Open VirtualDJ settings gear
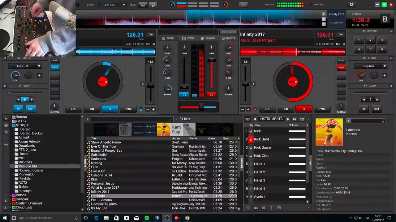The height and width of the screenshot is (222, 396). coord(351,5)
